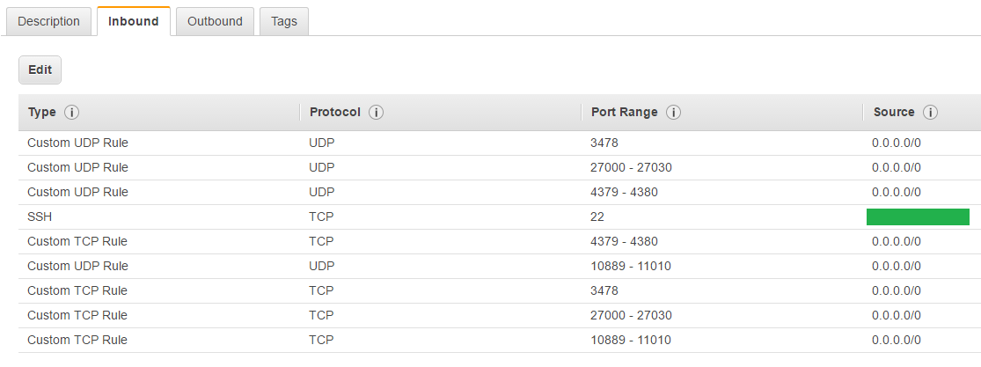Open the Outbound rules tab
Viewport: 981px width, 367px height.
[x=215, y=21]
